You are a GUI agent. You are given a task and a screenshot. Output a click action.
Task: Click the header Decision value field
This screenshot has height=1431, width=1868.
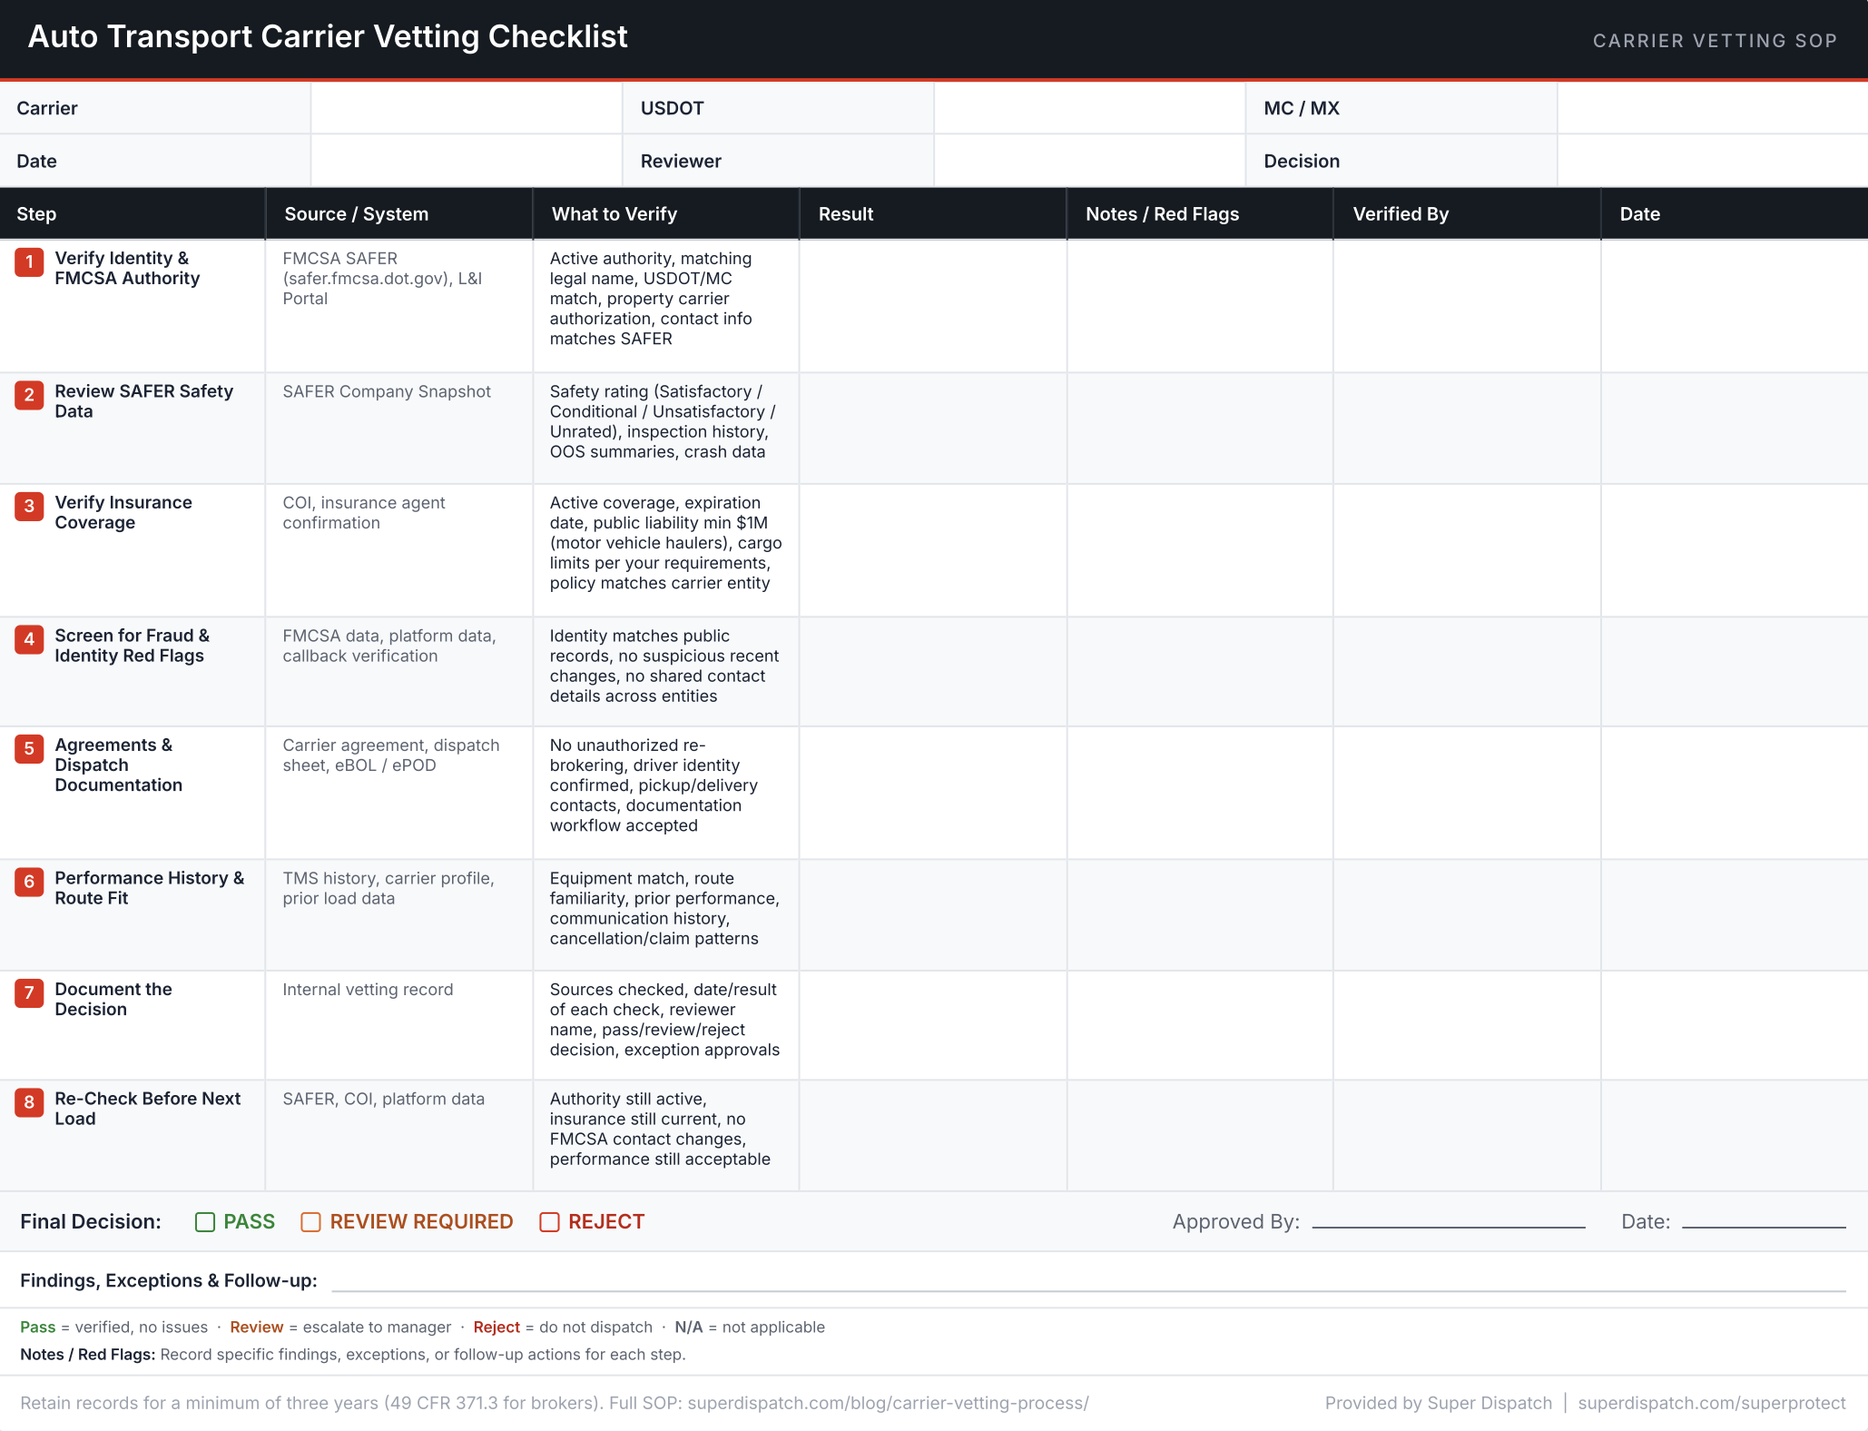1713,161
